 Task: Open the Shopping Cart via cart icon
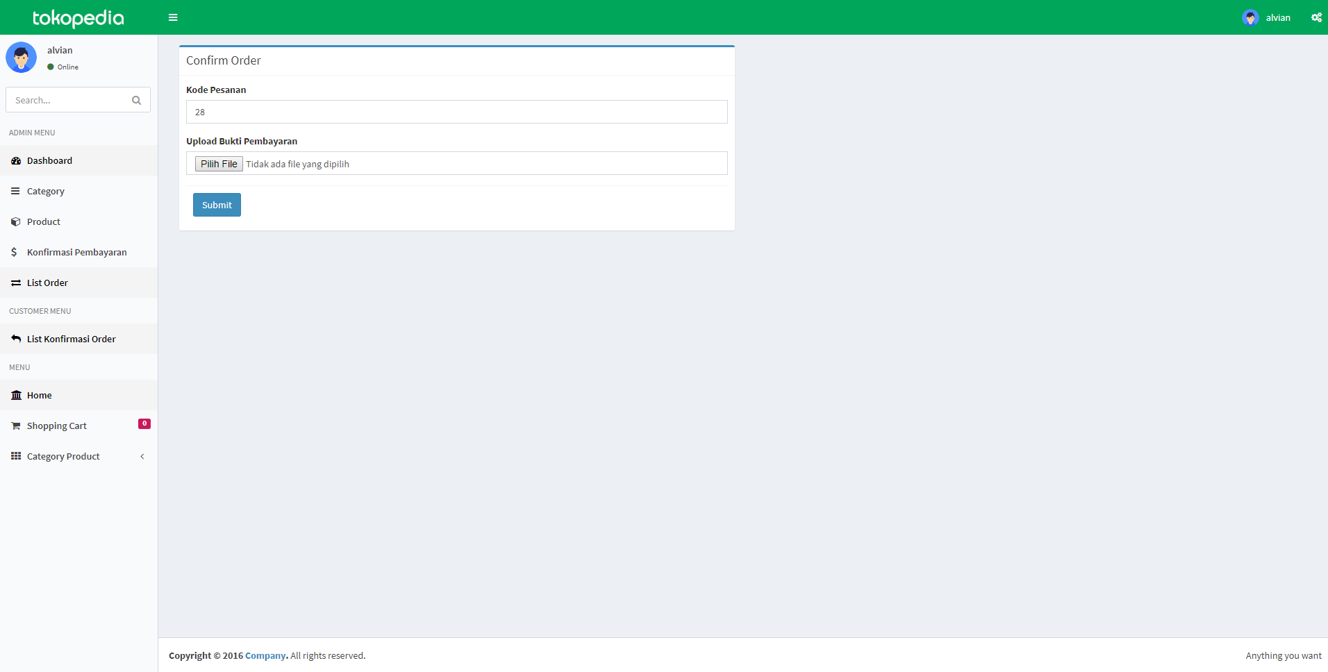click(15, 426)
